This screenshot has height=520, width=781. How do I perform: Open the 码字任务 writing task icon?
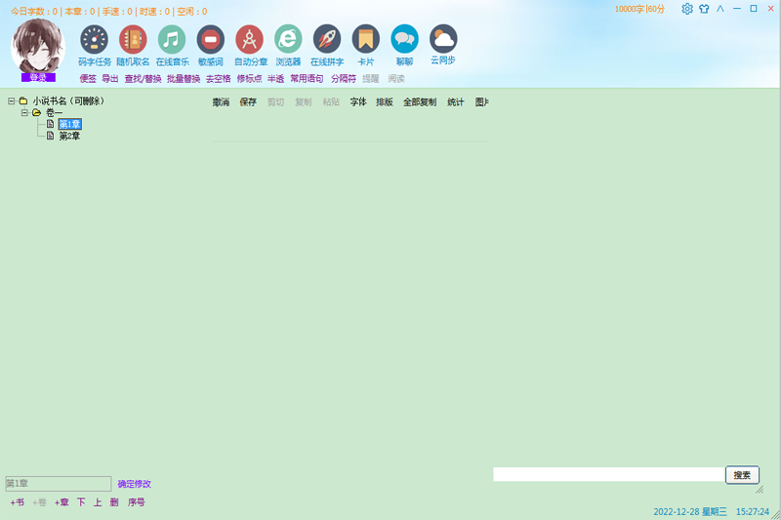coord(95,40)
